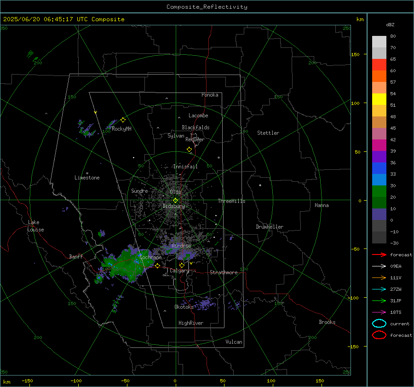Image resolution: width=414 pixels, height=387 pixels.
Task: Click the -30 value on dBZ scale
Action: tap(395, 243)
